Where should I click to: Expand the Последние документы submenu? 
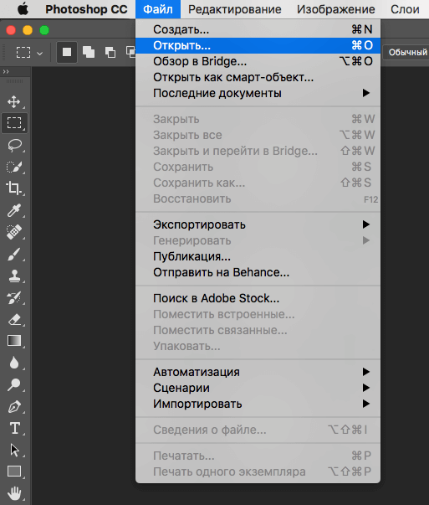[258, 93]
